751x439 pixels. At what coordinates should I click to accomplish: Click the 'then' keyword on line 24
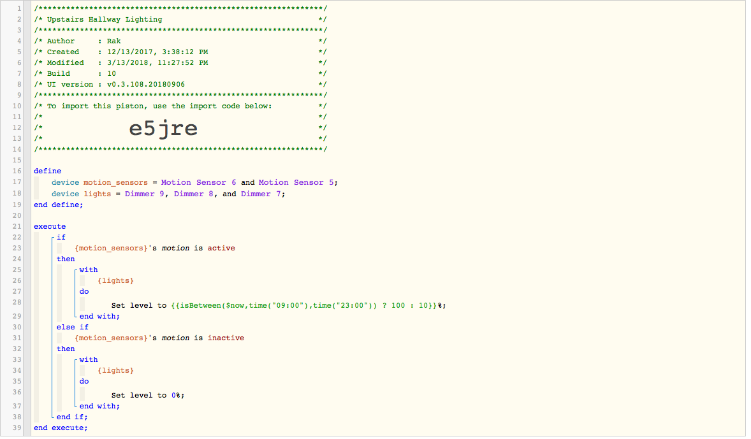(x=66, y=259)
